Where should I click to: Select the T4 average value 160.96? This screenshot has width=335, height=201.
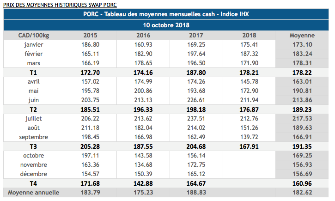tap(302, 183)
